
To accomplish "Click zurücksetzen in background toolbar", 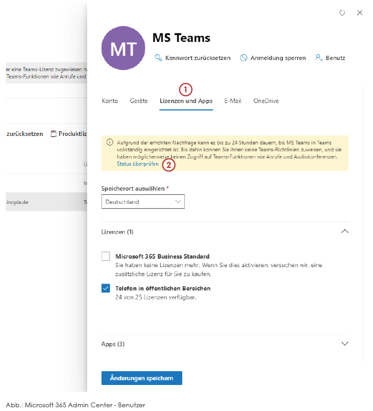I will pos(24,134).
